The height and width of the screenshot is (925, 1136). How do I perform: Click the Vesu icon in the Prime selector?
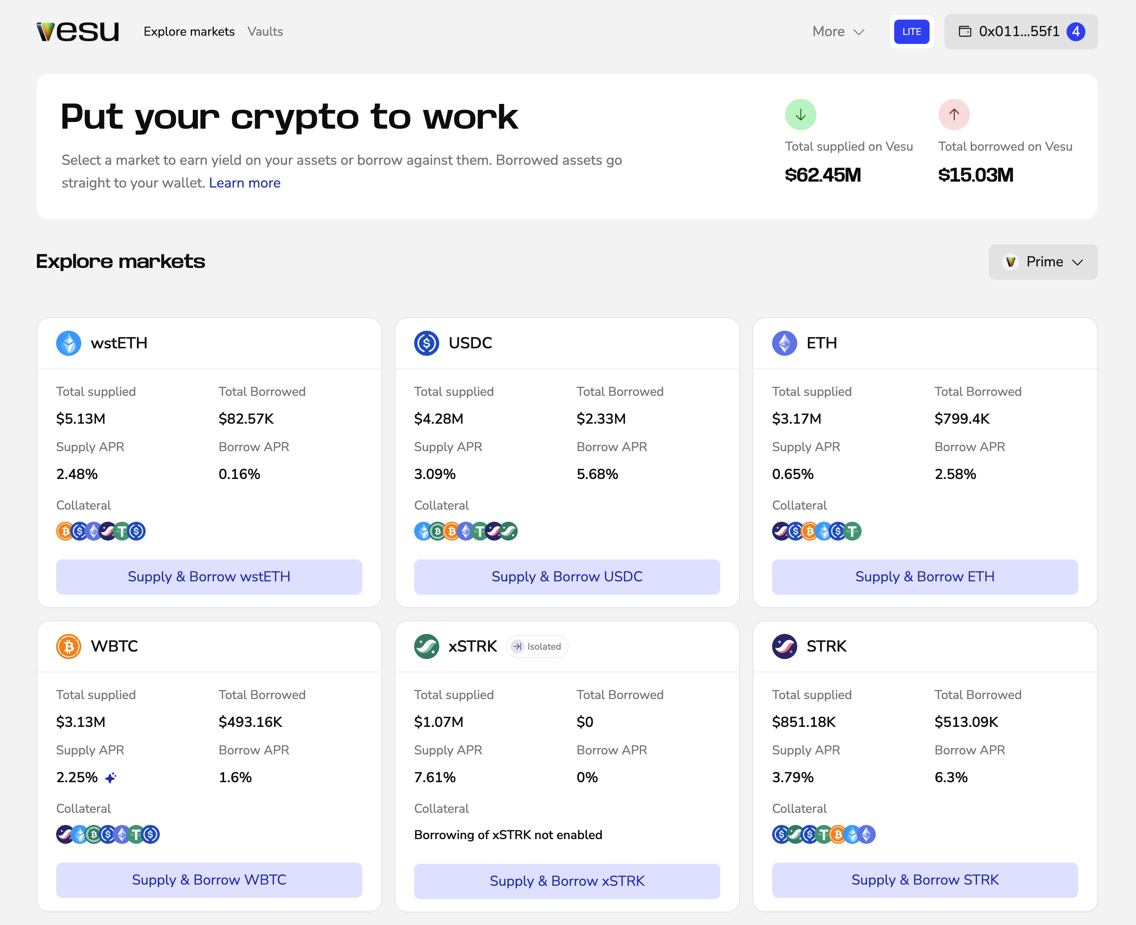1010,262
